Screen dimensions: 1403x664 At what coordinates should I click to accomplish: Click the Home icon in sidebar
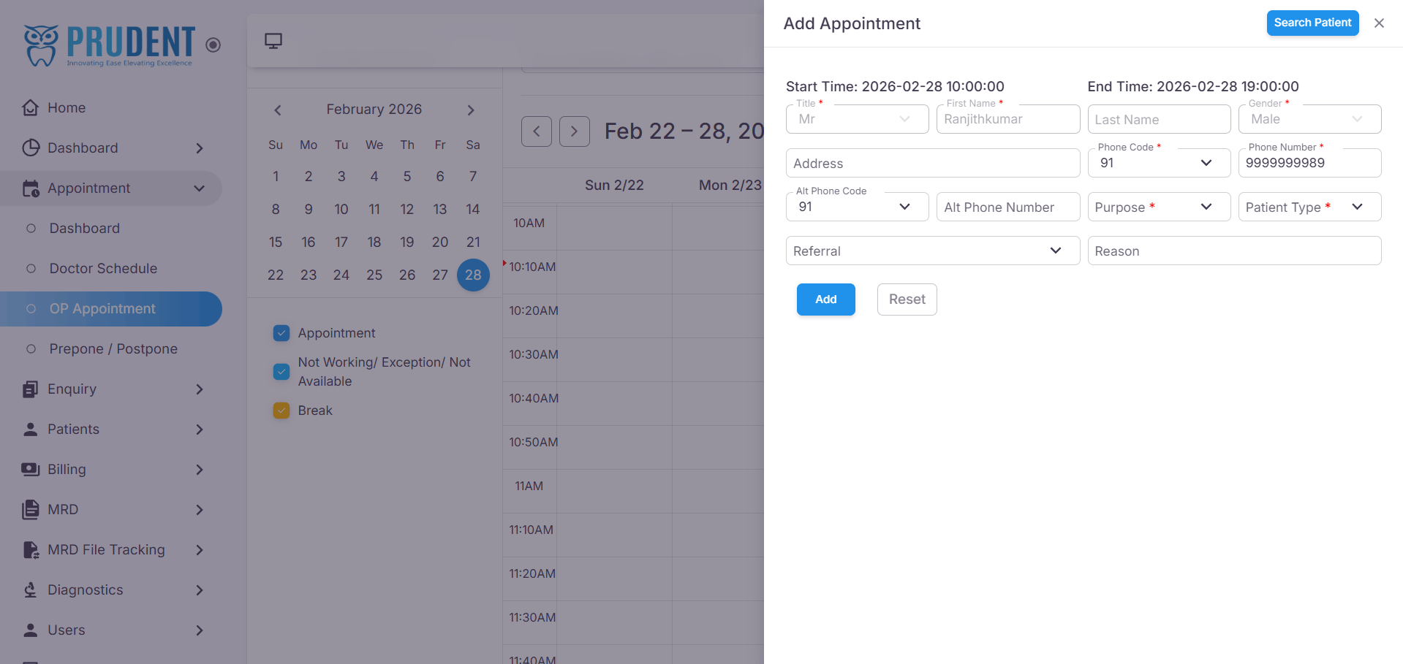point(30,107)
